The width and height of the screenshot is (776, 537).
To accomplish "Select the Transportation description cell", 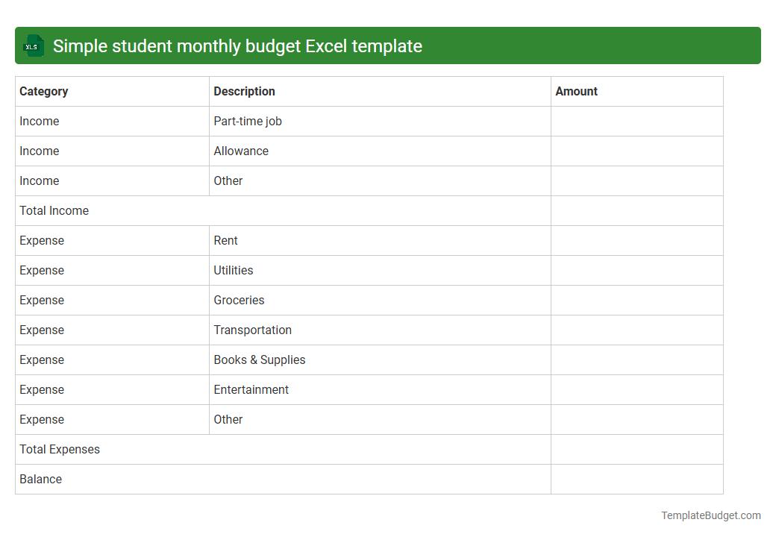I will click(253, 330).
